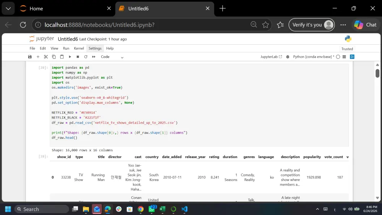Switch kernel via Python [conda env:base]

click(313, 57)
